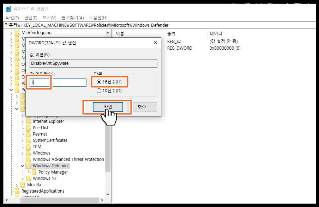The image size is (319, 207).
Task: Click the Windows Defender folder icon
Action: click(29, 166)
